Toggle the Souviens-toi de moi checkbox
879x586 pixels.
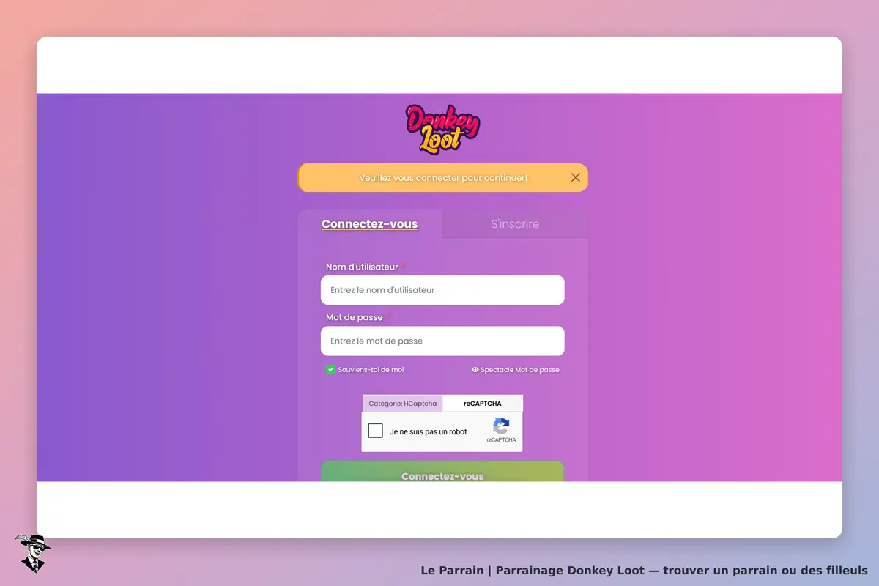click(330, 370)
